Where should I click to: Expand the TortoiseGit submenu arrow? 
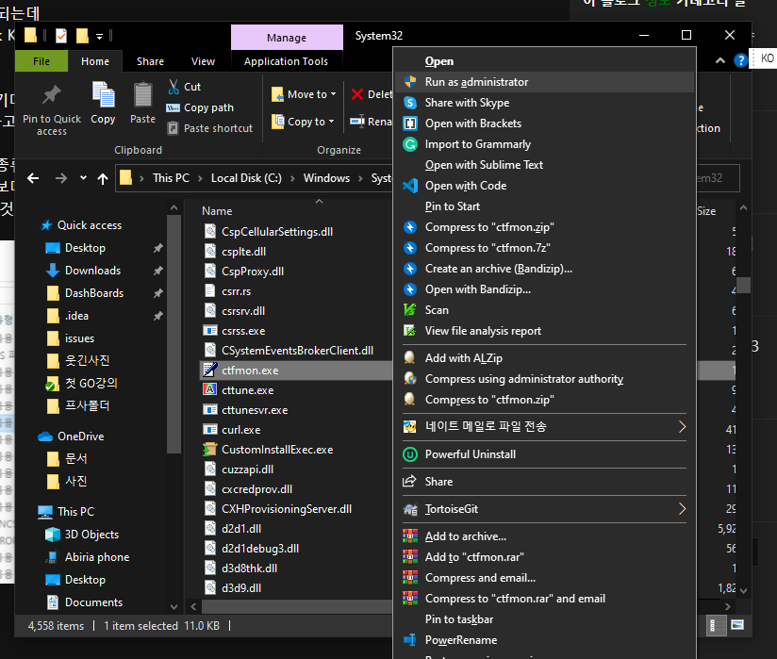[682, 509]
